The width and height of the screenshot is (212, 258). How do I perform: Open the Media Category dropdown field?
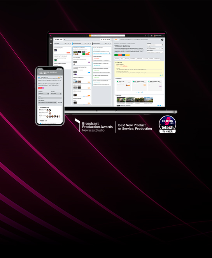coord(155,52)
